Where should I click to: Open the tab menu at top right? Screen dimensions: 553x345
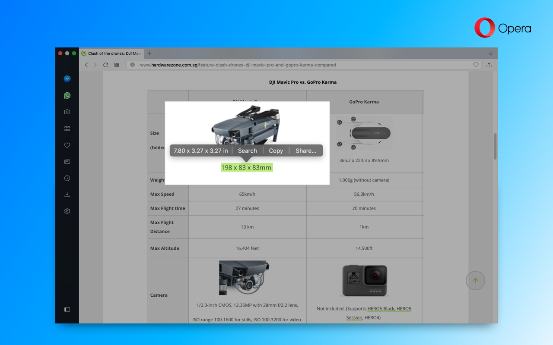(x=490, y=53)
